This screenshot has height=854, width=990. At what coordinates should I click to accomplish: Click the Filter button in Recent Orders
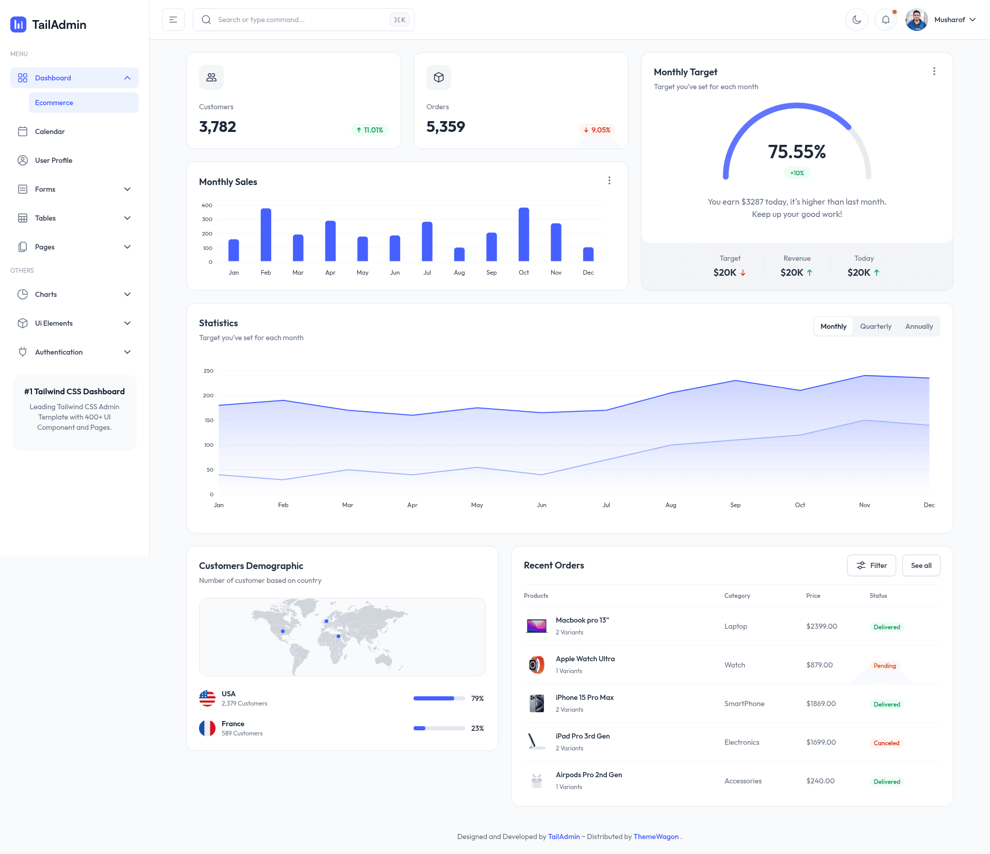tap(871, 565)
